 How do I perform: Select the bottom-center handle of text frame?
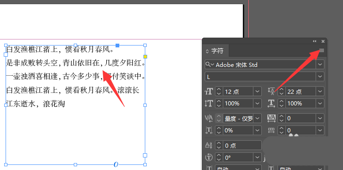[76, 164]
